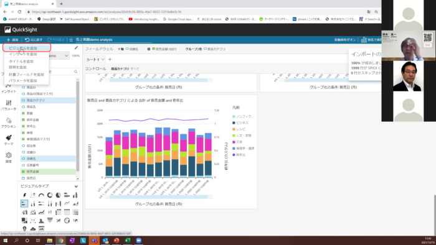Select the 前年比 field in field list
This screenshot has width=436, height=245.
[48, 126]
